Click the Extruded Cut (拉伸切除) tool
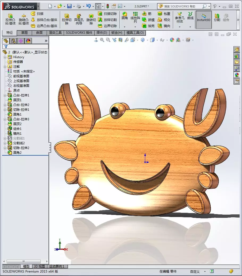The width and height of the screenshot is (242, 276). click(x=67, y=19)
